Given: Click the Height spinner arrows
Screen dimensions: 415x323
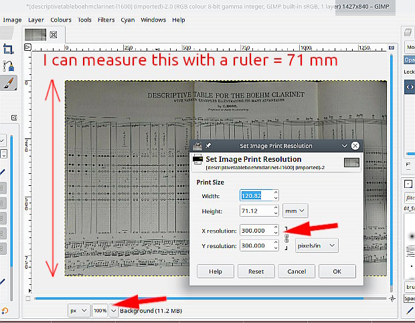Looking at the screenshot, I should pos(276,211).
